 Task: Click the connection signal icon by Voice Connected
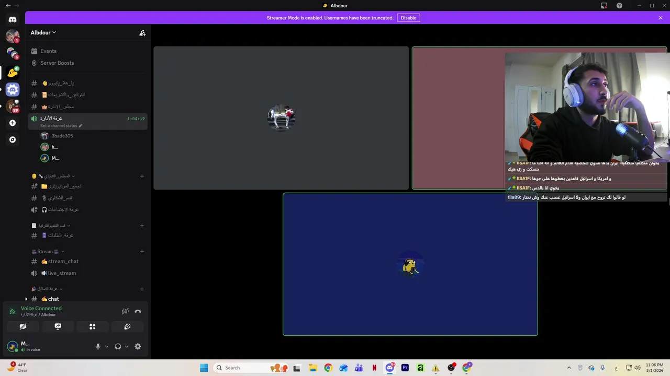pyautogui.click(x=13, y=311)
